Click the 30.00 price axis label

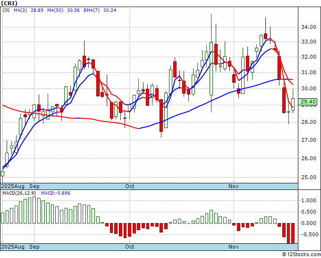point(308,88)
